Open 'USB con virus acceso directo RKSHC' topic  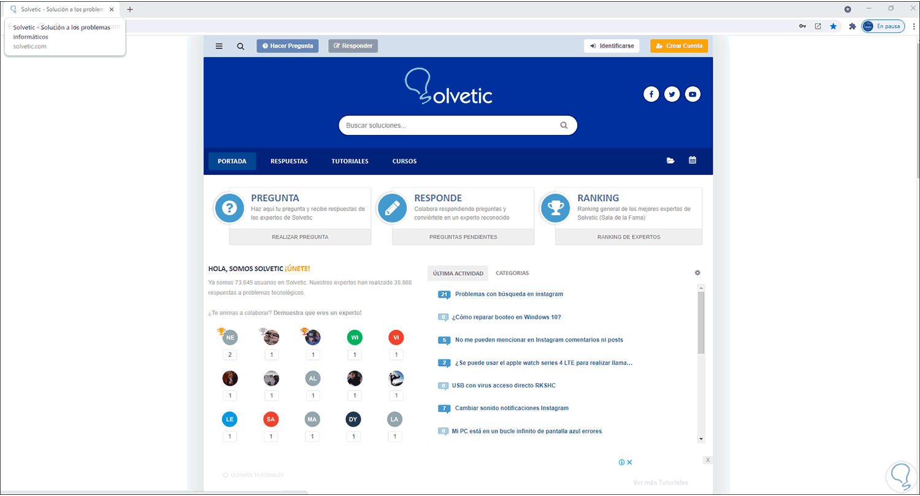click(x=504, y=386)
